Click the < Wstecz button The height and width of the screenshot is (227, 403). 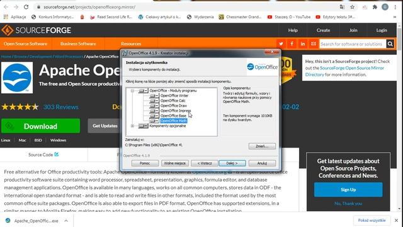204,163
